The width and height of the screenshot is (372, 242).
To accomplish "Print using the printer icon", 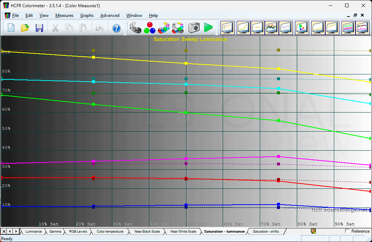I will [99, 28].
